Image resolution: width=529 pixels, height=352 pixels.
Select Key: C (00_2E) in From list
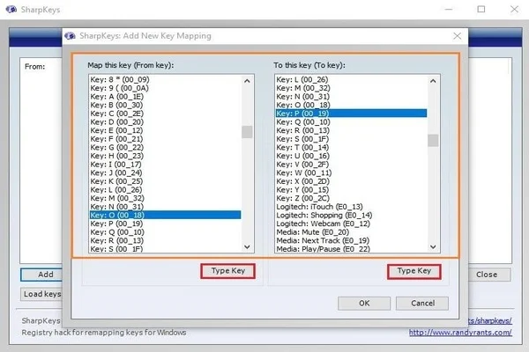coord(166,114)
